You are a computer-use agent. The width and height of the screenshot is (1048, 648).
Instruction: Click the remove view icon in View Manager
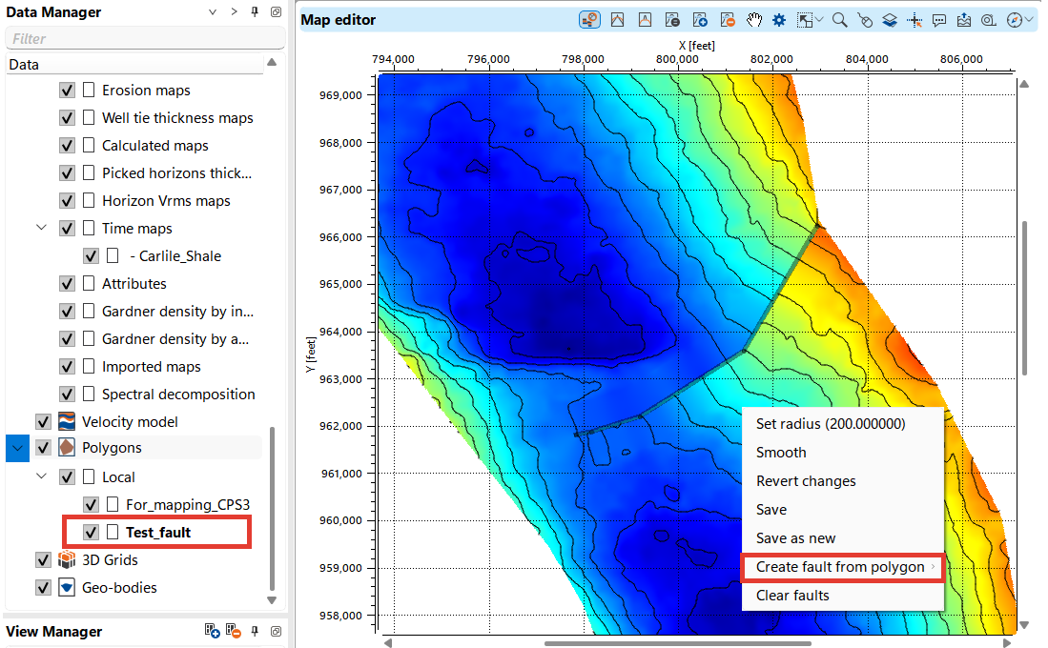click(233, 631)
